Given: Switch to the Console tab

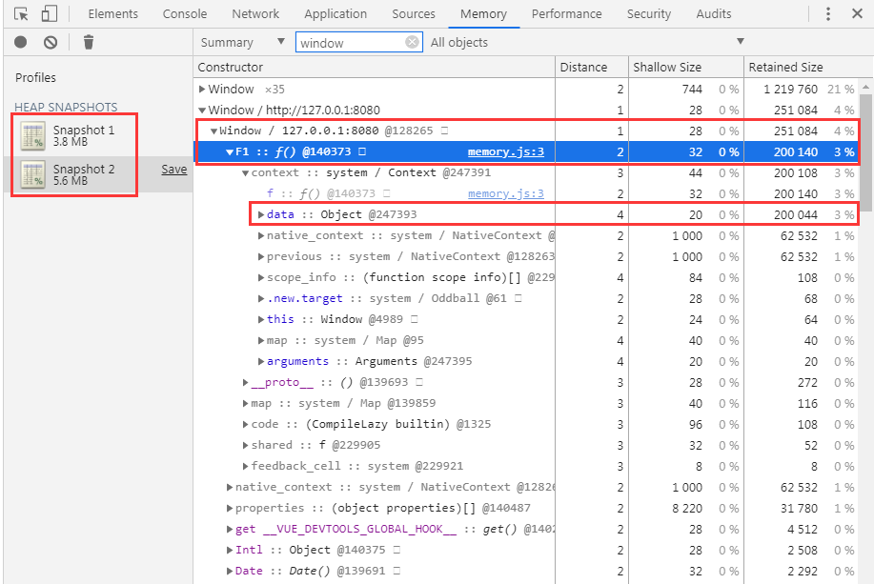Looking at the screenshot, I should (x=185, y=14).
